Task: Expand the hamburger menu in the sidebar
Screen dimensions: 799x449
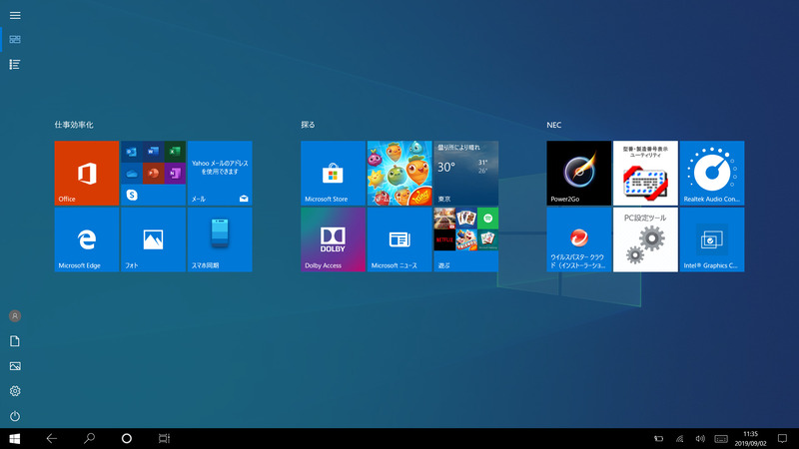Action: pos(15,15)
